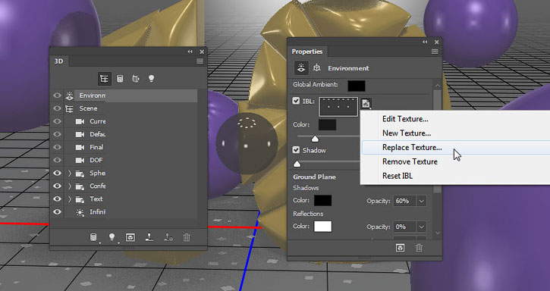This screenshot has height=291, width=550.
Task: Open 3D panel options menu
Action: (x=200, y=61)
